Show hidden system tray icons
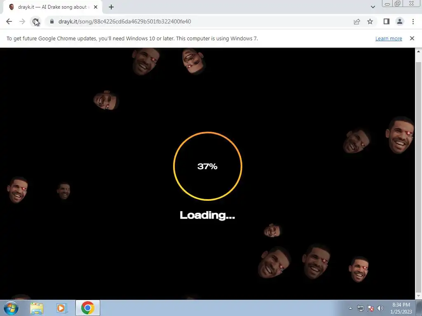 coord(350,308)
